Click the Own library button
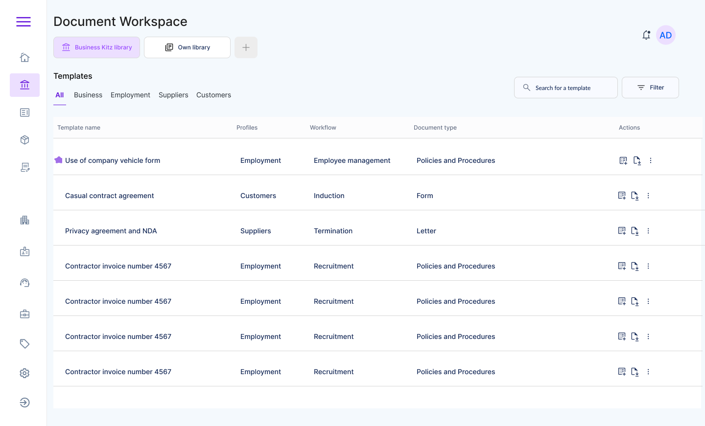 (x=187, y=47)
